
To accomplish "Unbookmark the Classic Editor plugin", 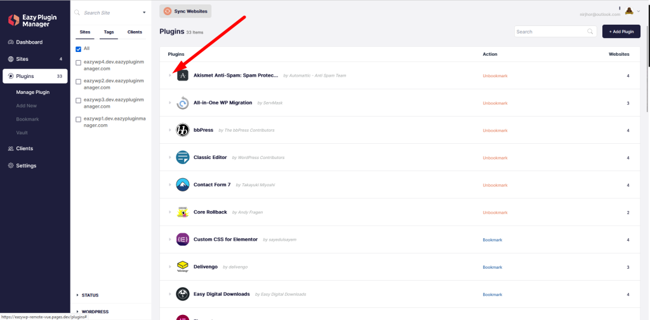I will point(495,158).
